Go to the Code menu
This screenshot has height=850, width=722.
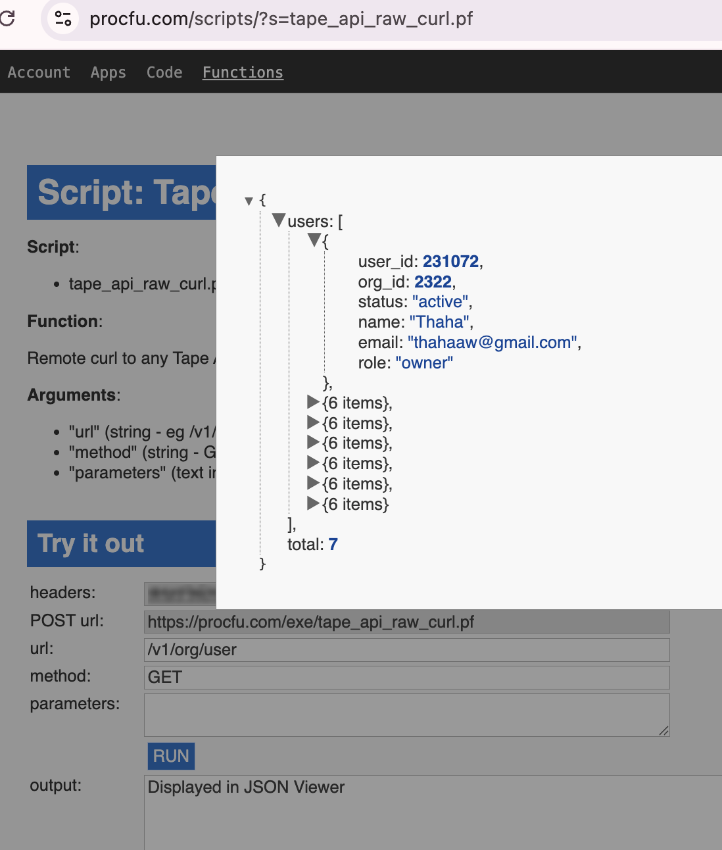164,72
